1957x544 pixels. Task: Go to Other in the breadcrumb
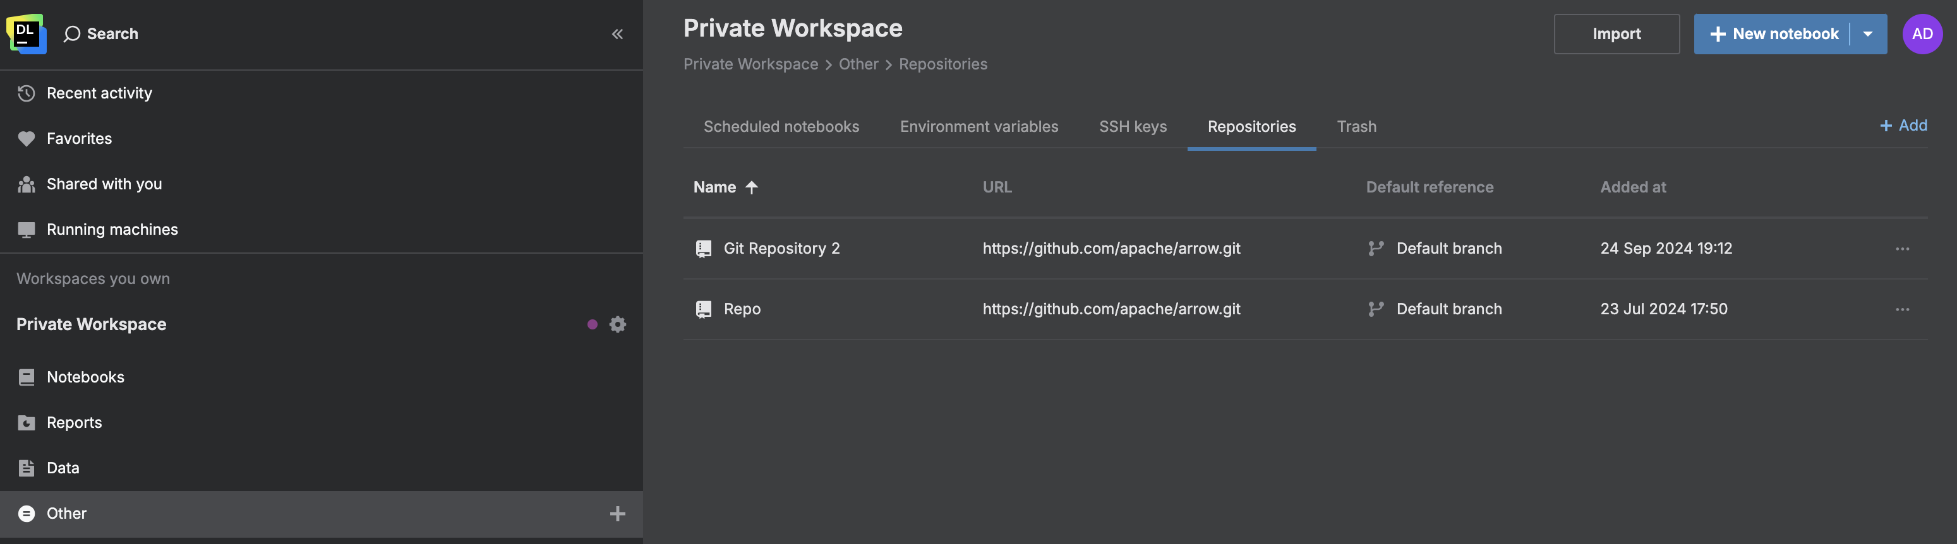click(x=858, y=64)
